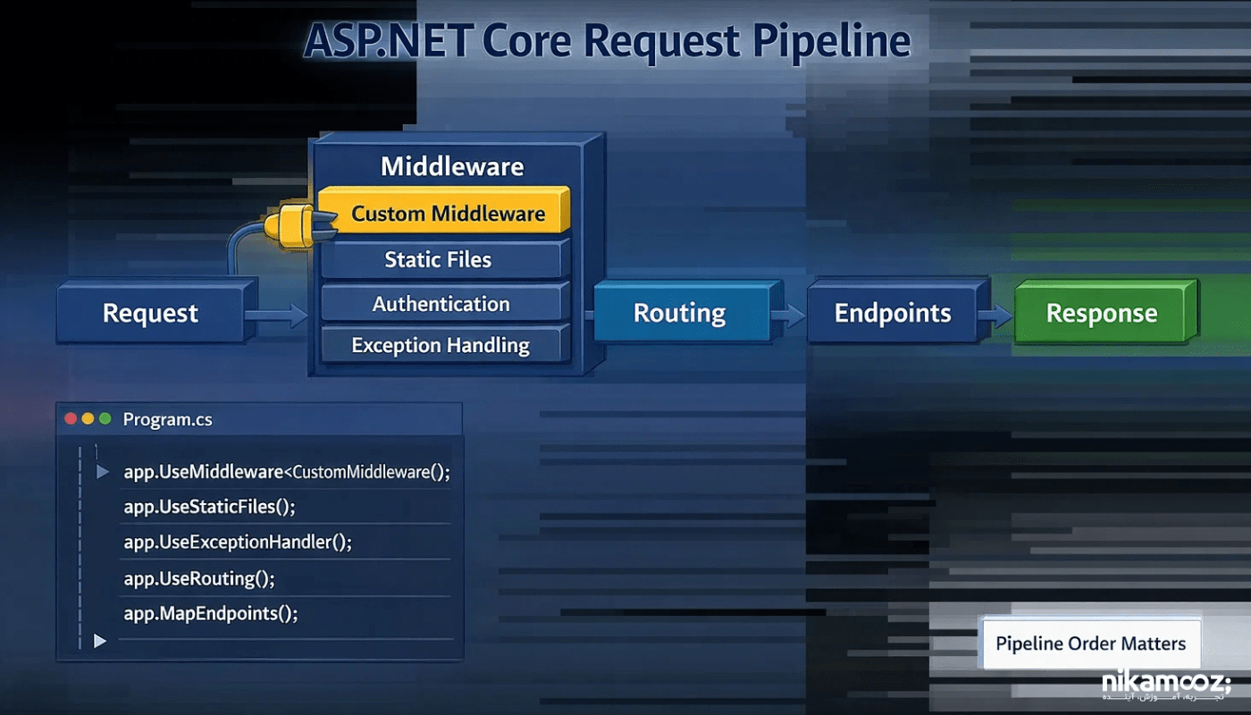The width and height of the screenshot is (1251, 715).
Task: Select the Exception Handling block
Action: [x=441, y=345]
